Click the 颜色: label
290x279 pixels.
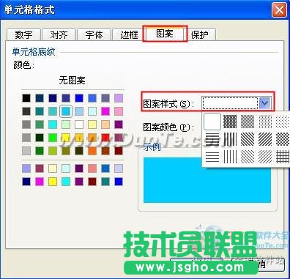pyautogui.click(x=23, y=64)
